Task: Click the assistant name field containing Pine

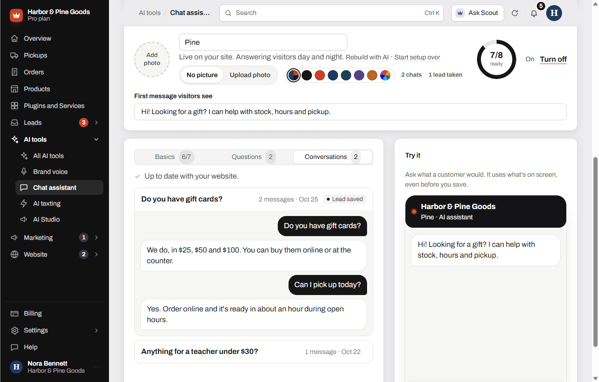Action: 263,42
